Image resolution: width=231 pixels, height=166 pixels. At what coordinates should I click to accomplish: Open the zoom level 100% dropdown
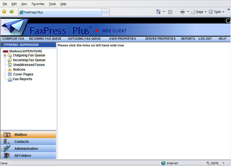click(x=223, y=163)
